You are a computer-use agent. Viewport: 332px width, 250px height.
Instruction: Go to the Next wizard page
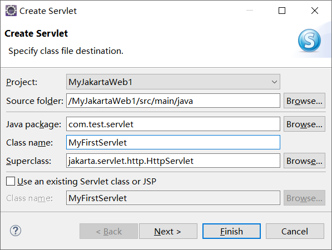[168, 231]
